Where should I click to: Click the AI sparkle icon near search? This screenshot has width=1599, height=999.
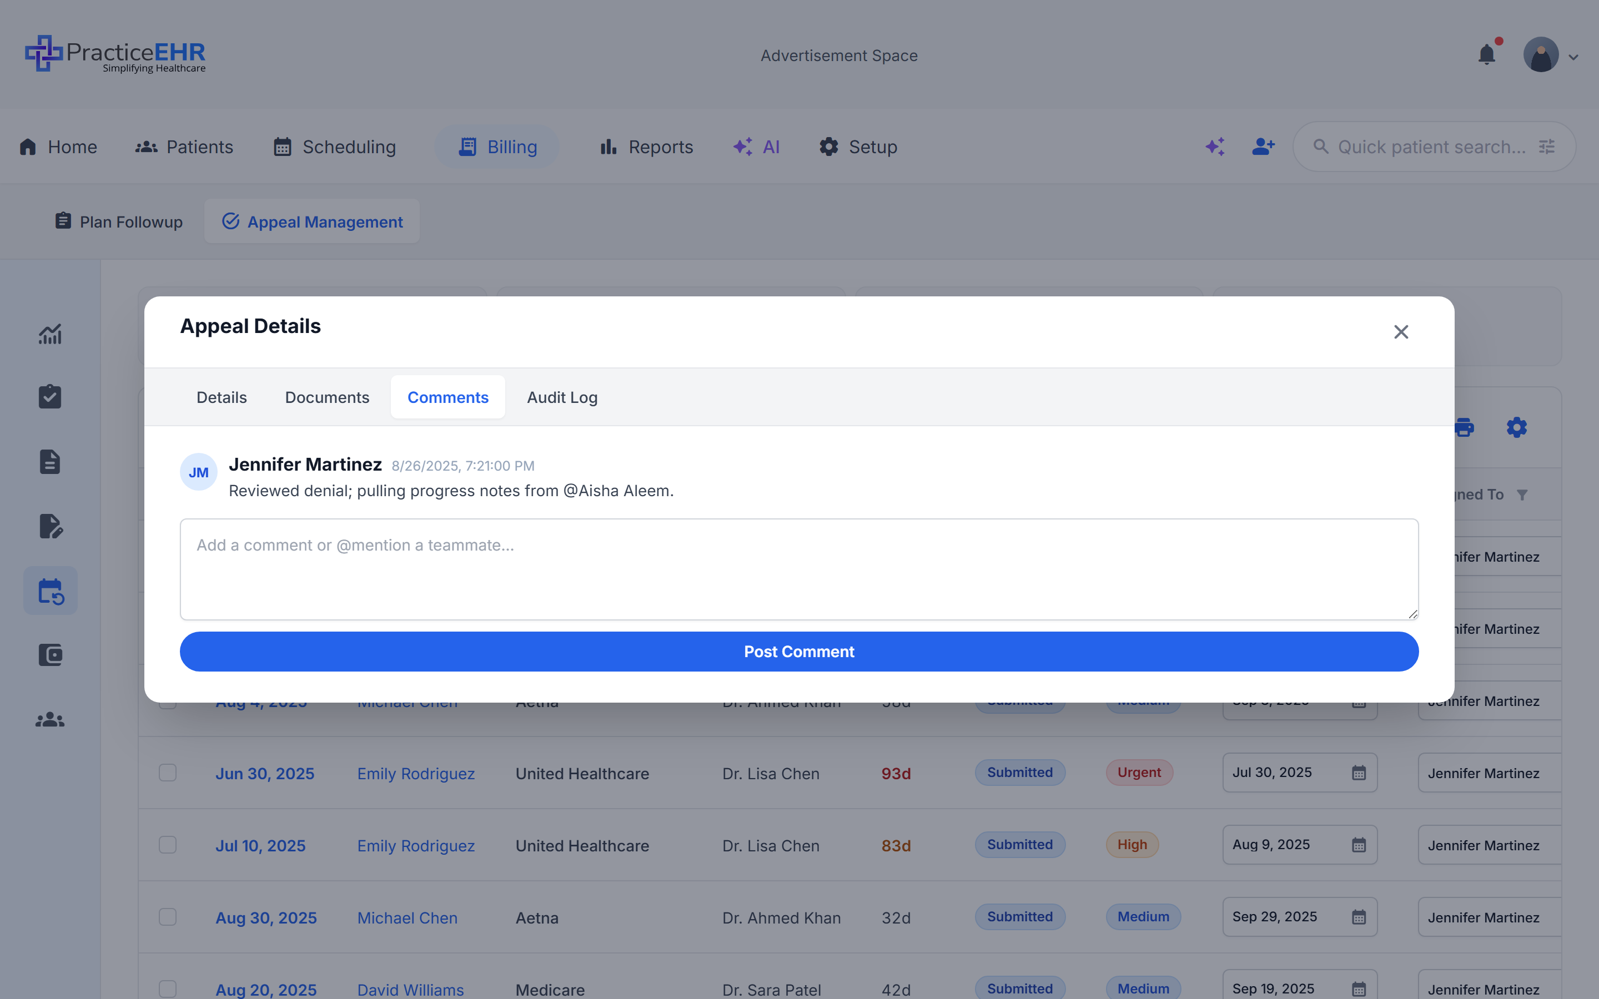click(x=1214, y=147)
